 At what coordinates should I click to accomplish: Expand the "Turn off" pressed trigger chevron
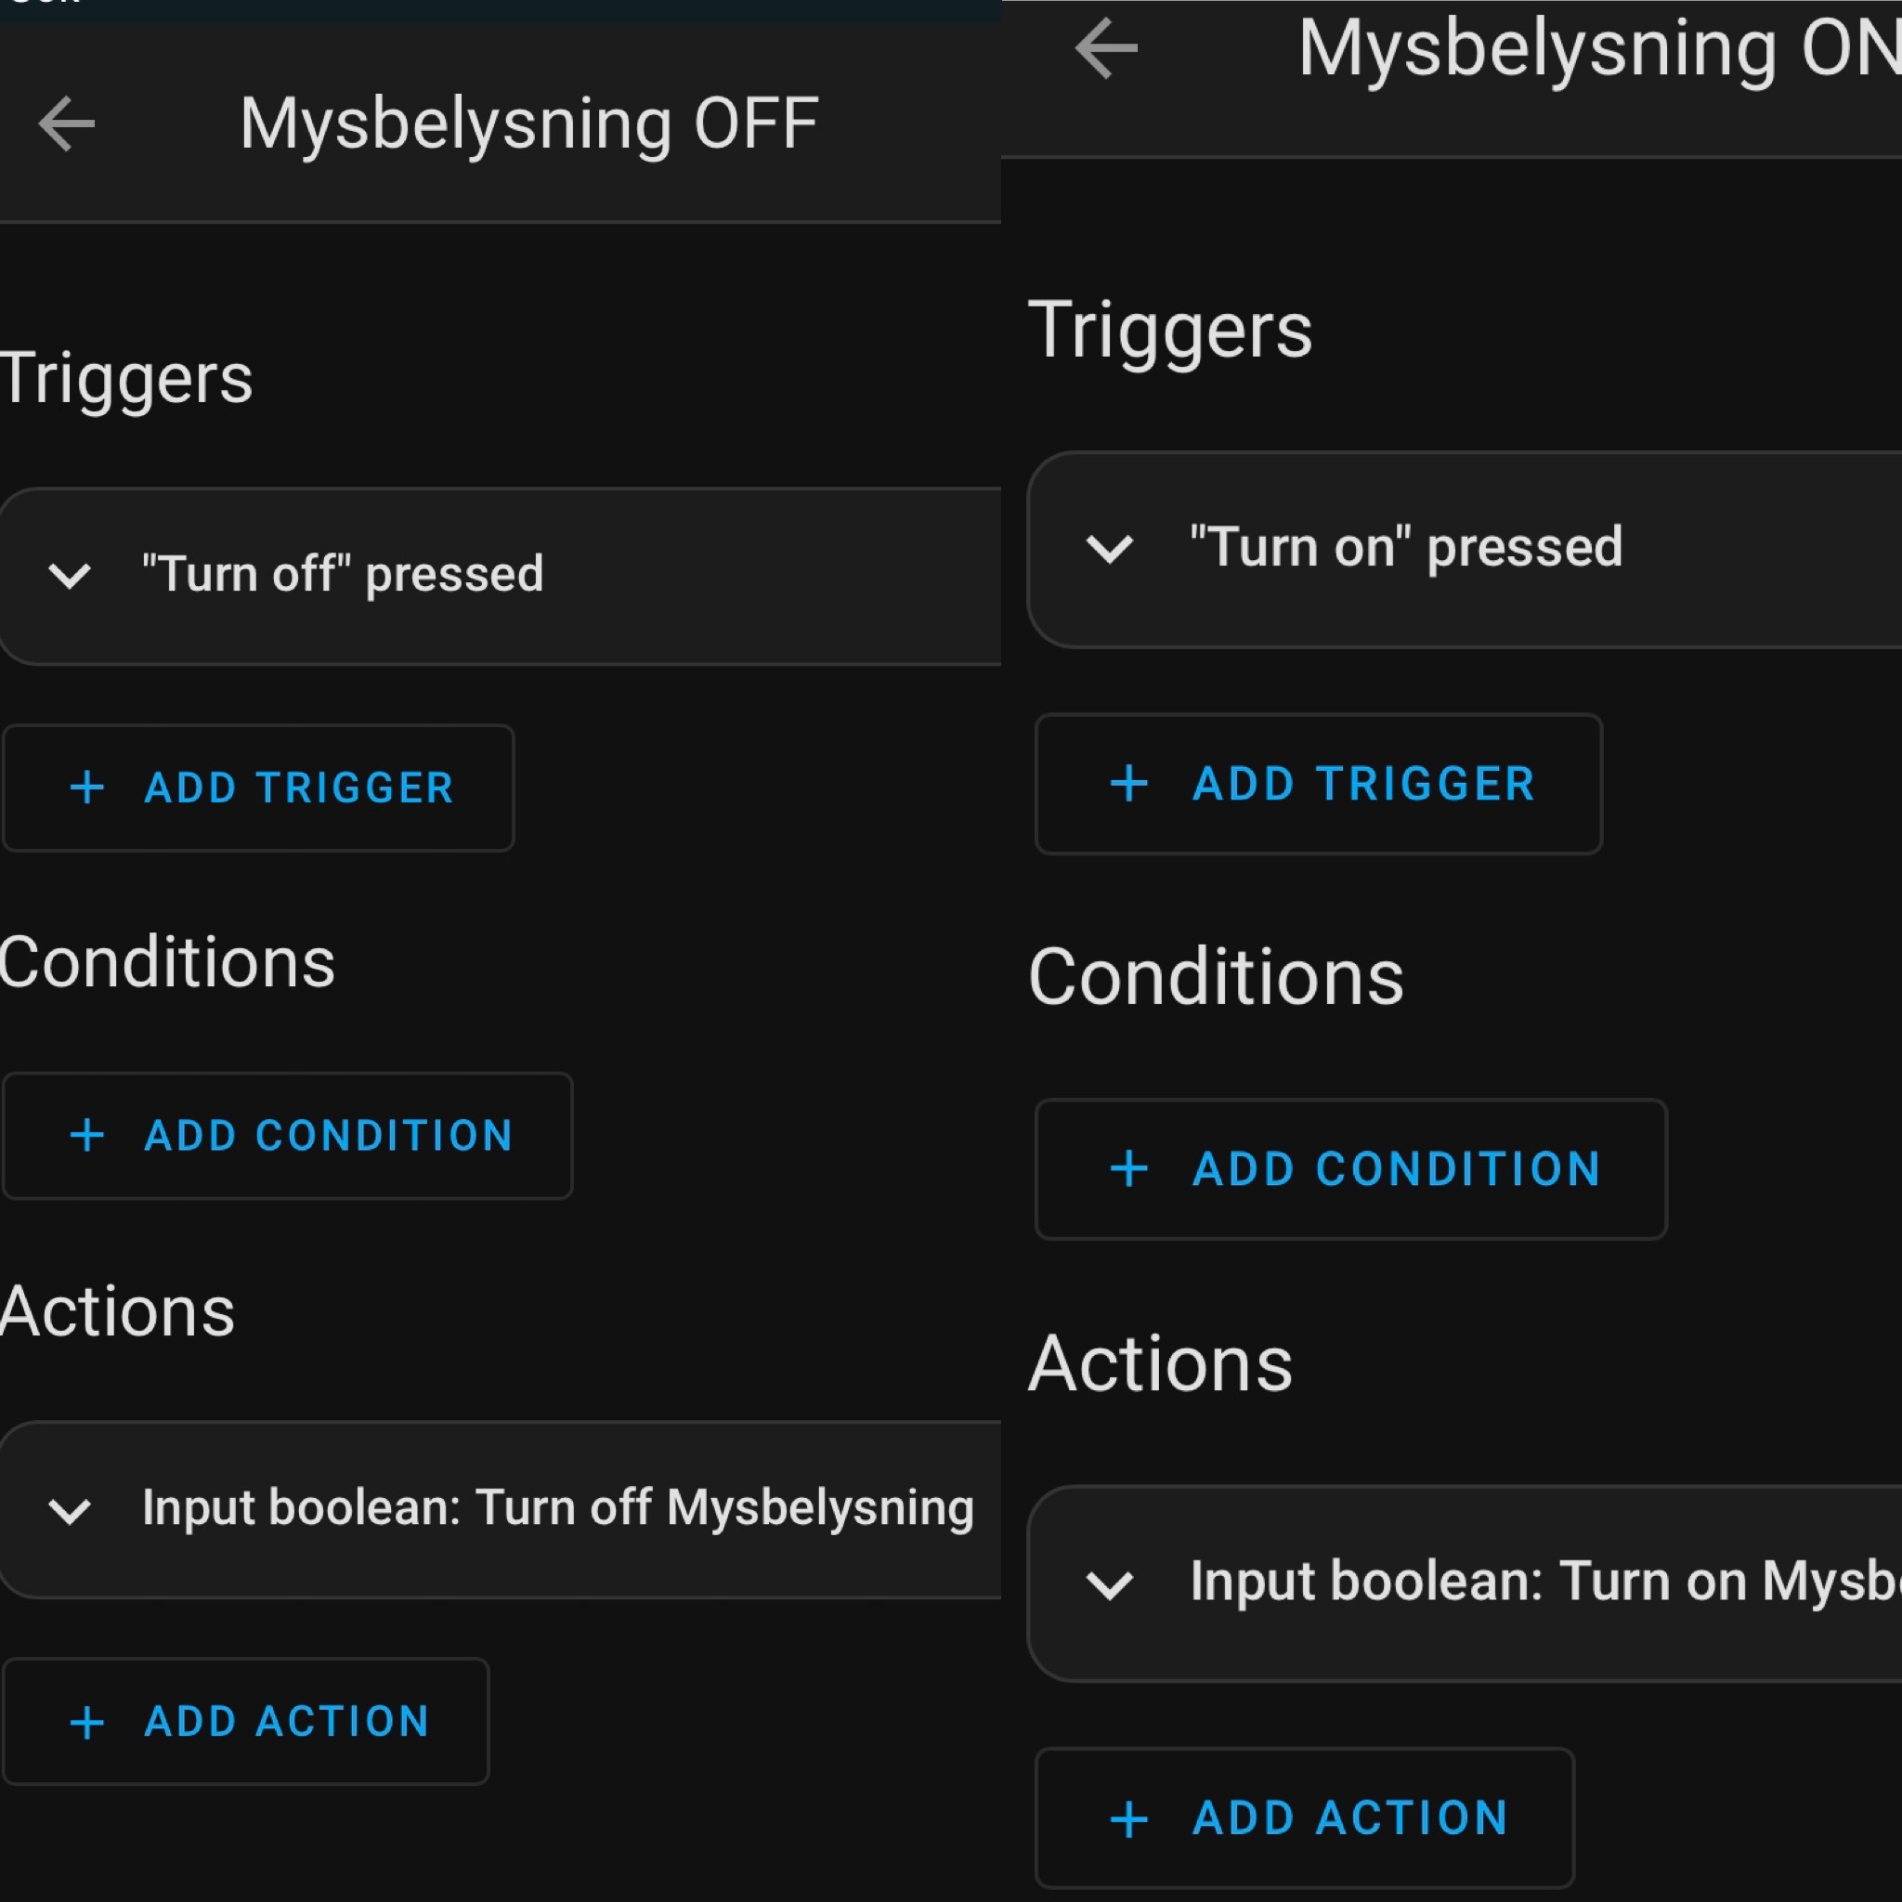[x=70, y=575]
